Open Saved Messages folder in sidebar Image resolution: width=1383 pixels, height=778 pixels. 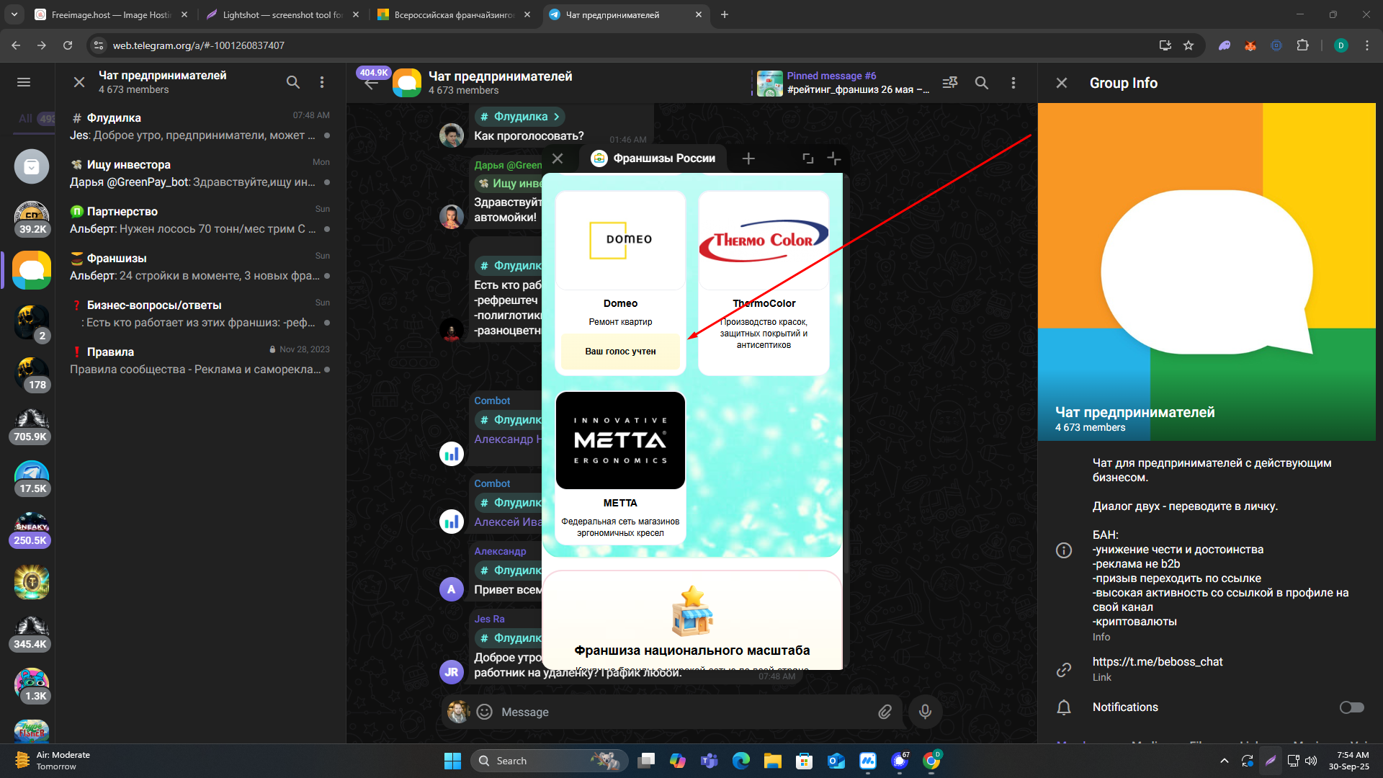pyautogui.click(x=32, y=166)
